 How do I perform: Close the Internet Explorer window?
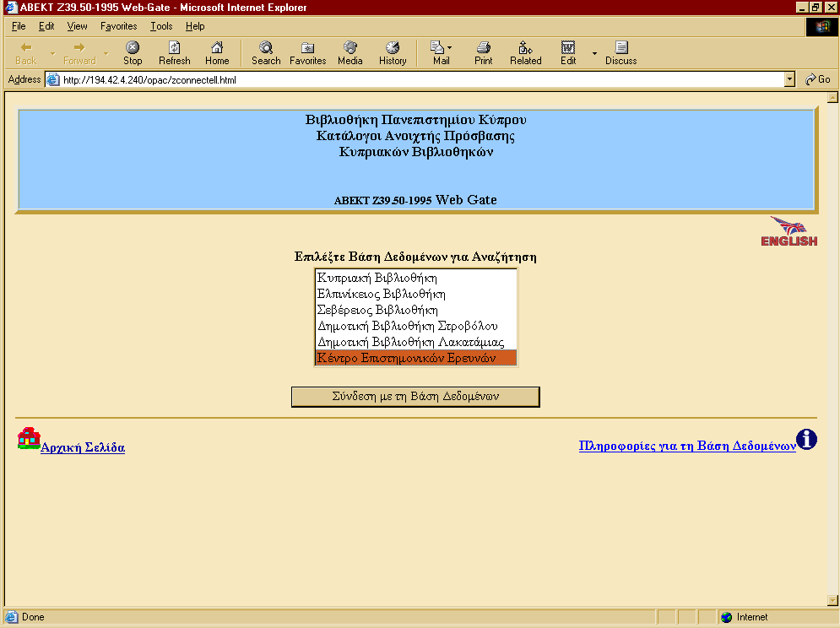[831, 8]
